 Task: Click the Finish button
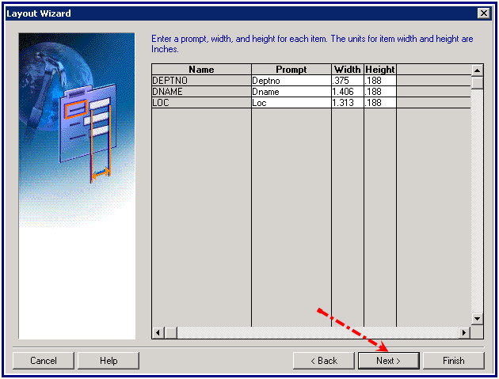click(454, 361)
